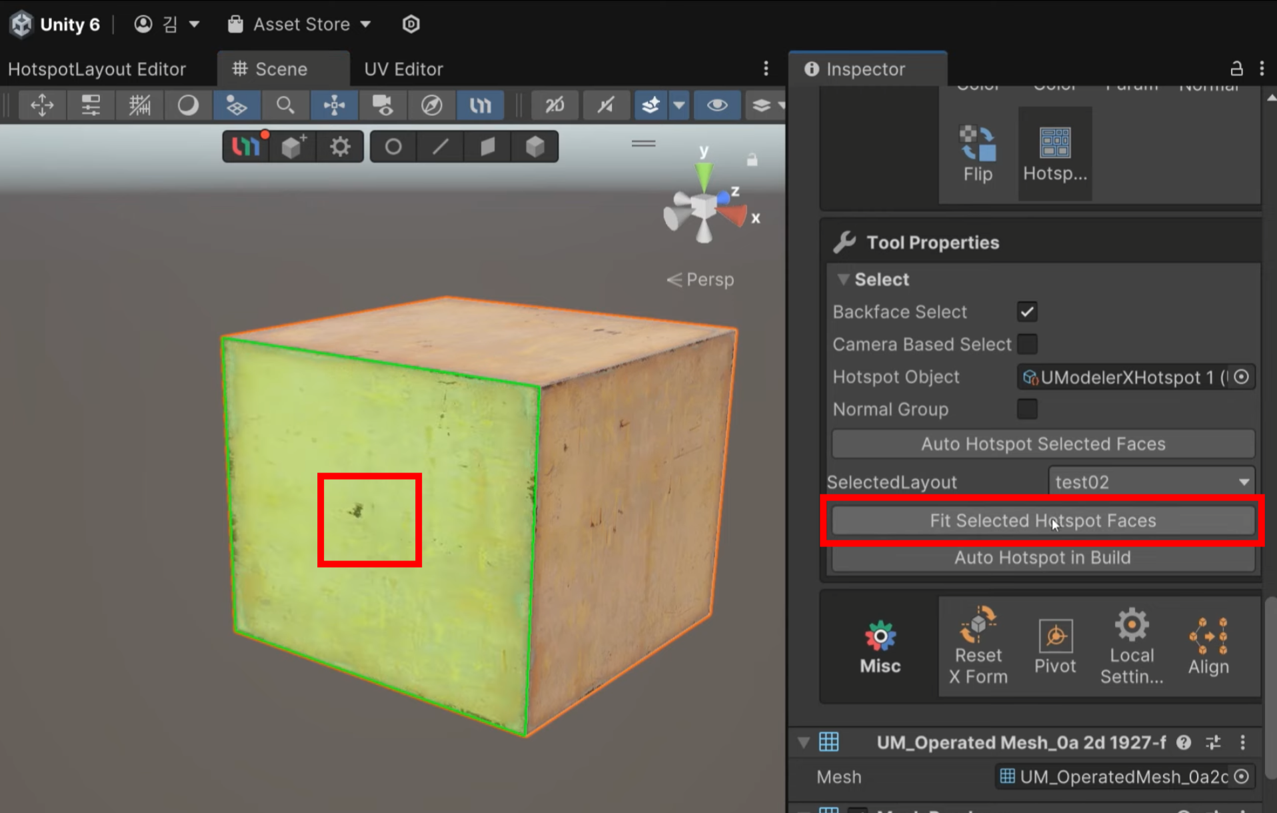Screen dimensions: 1277x813
Task: Collapse UM_Operated Mesh component foldout
Action: [804, 742]
